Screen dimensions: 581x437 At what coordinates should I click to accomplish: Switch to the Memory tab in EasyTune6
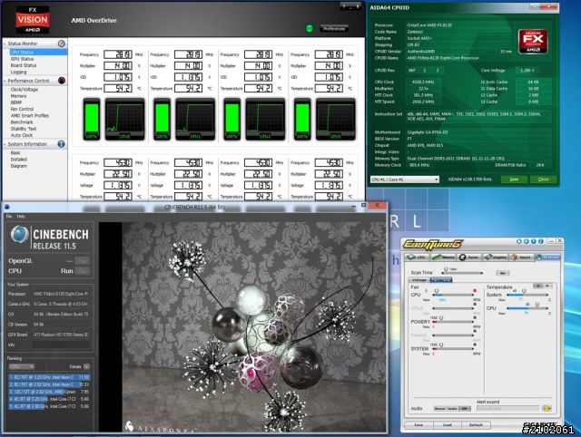coord(443,257)
